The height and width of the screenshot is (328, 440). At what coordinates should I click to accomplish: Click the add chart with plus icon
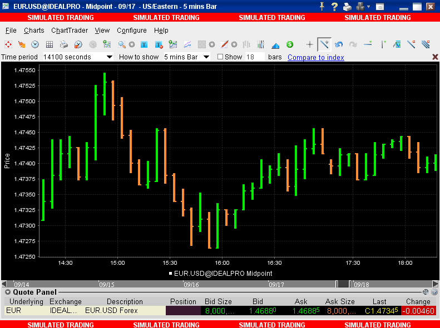pos(173,44)
